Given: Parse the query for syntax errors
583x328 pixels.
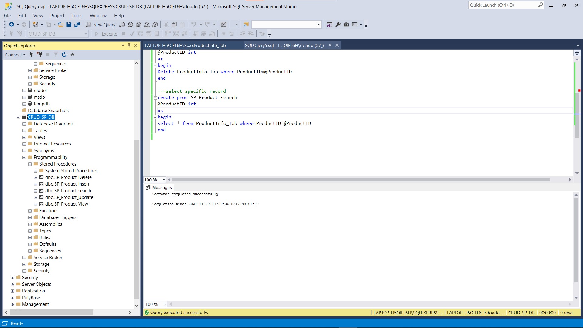Looking at the screenshot, I should (x=132, y=34).
